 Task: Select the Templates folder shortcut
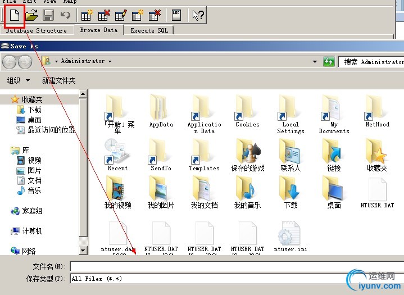205,155
